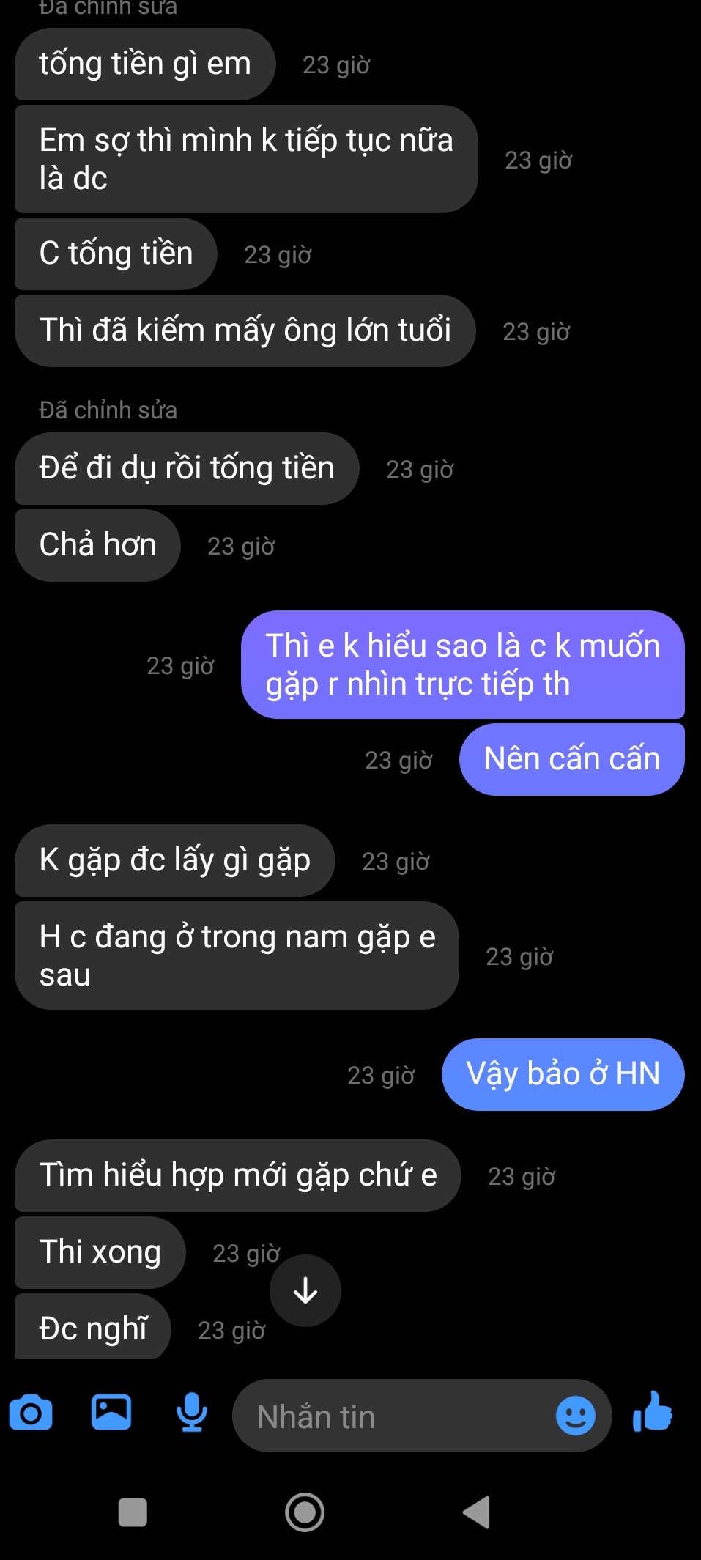Tap the 'K gặp đc lấy gì gặp' message
The height and width of the screenshot is (1560, 701).
175,860
